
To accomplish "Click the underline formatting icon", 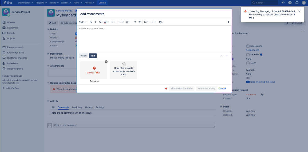I will click(100, 22).
